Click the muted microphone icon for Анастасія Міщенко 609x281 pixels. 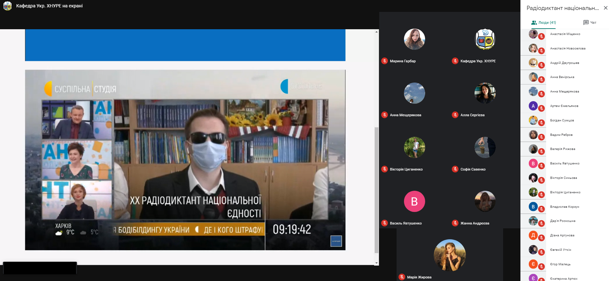[x=541, y=36]
